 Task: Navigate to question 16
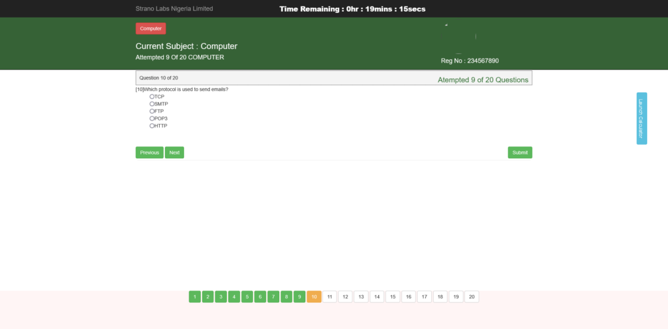[408, 296]
